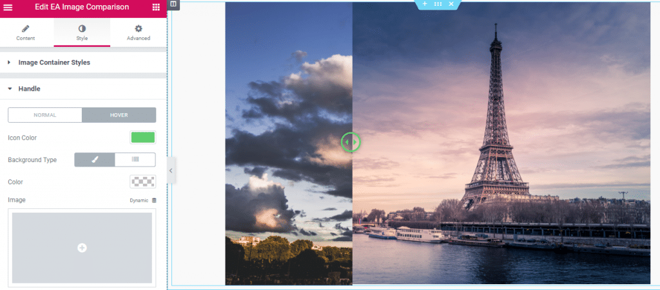
Task: Switch handle state to Normal
Action: pos(45,115)
